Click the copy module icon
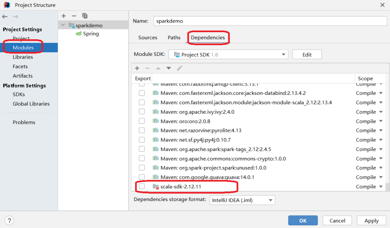Screen dimensions: 390x228 click(x=84, y=15)
